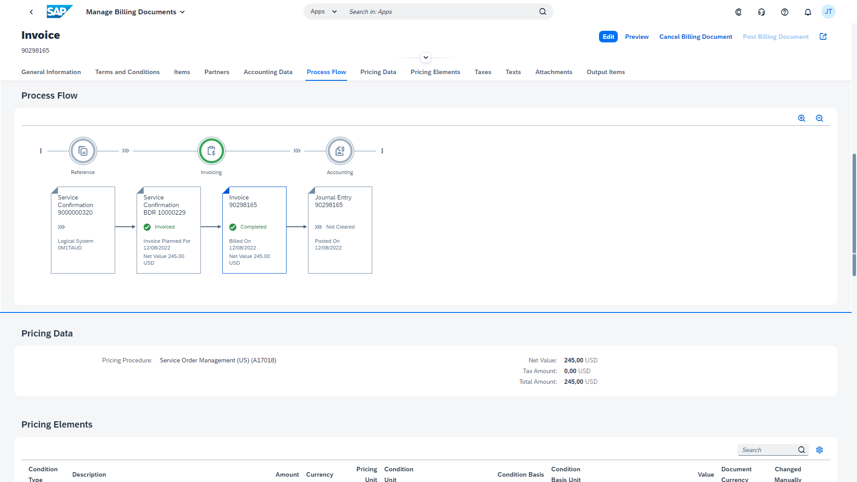The width and height of the screenshot is (857, 482).
Task: Expand the collapsed header chevron
Action: tap(426, 58)
